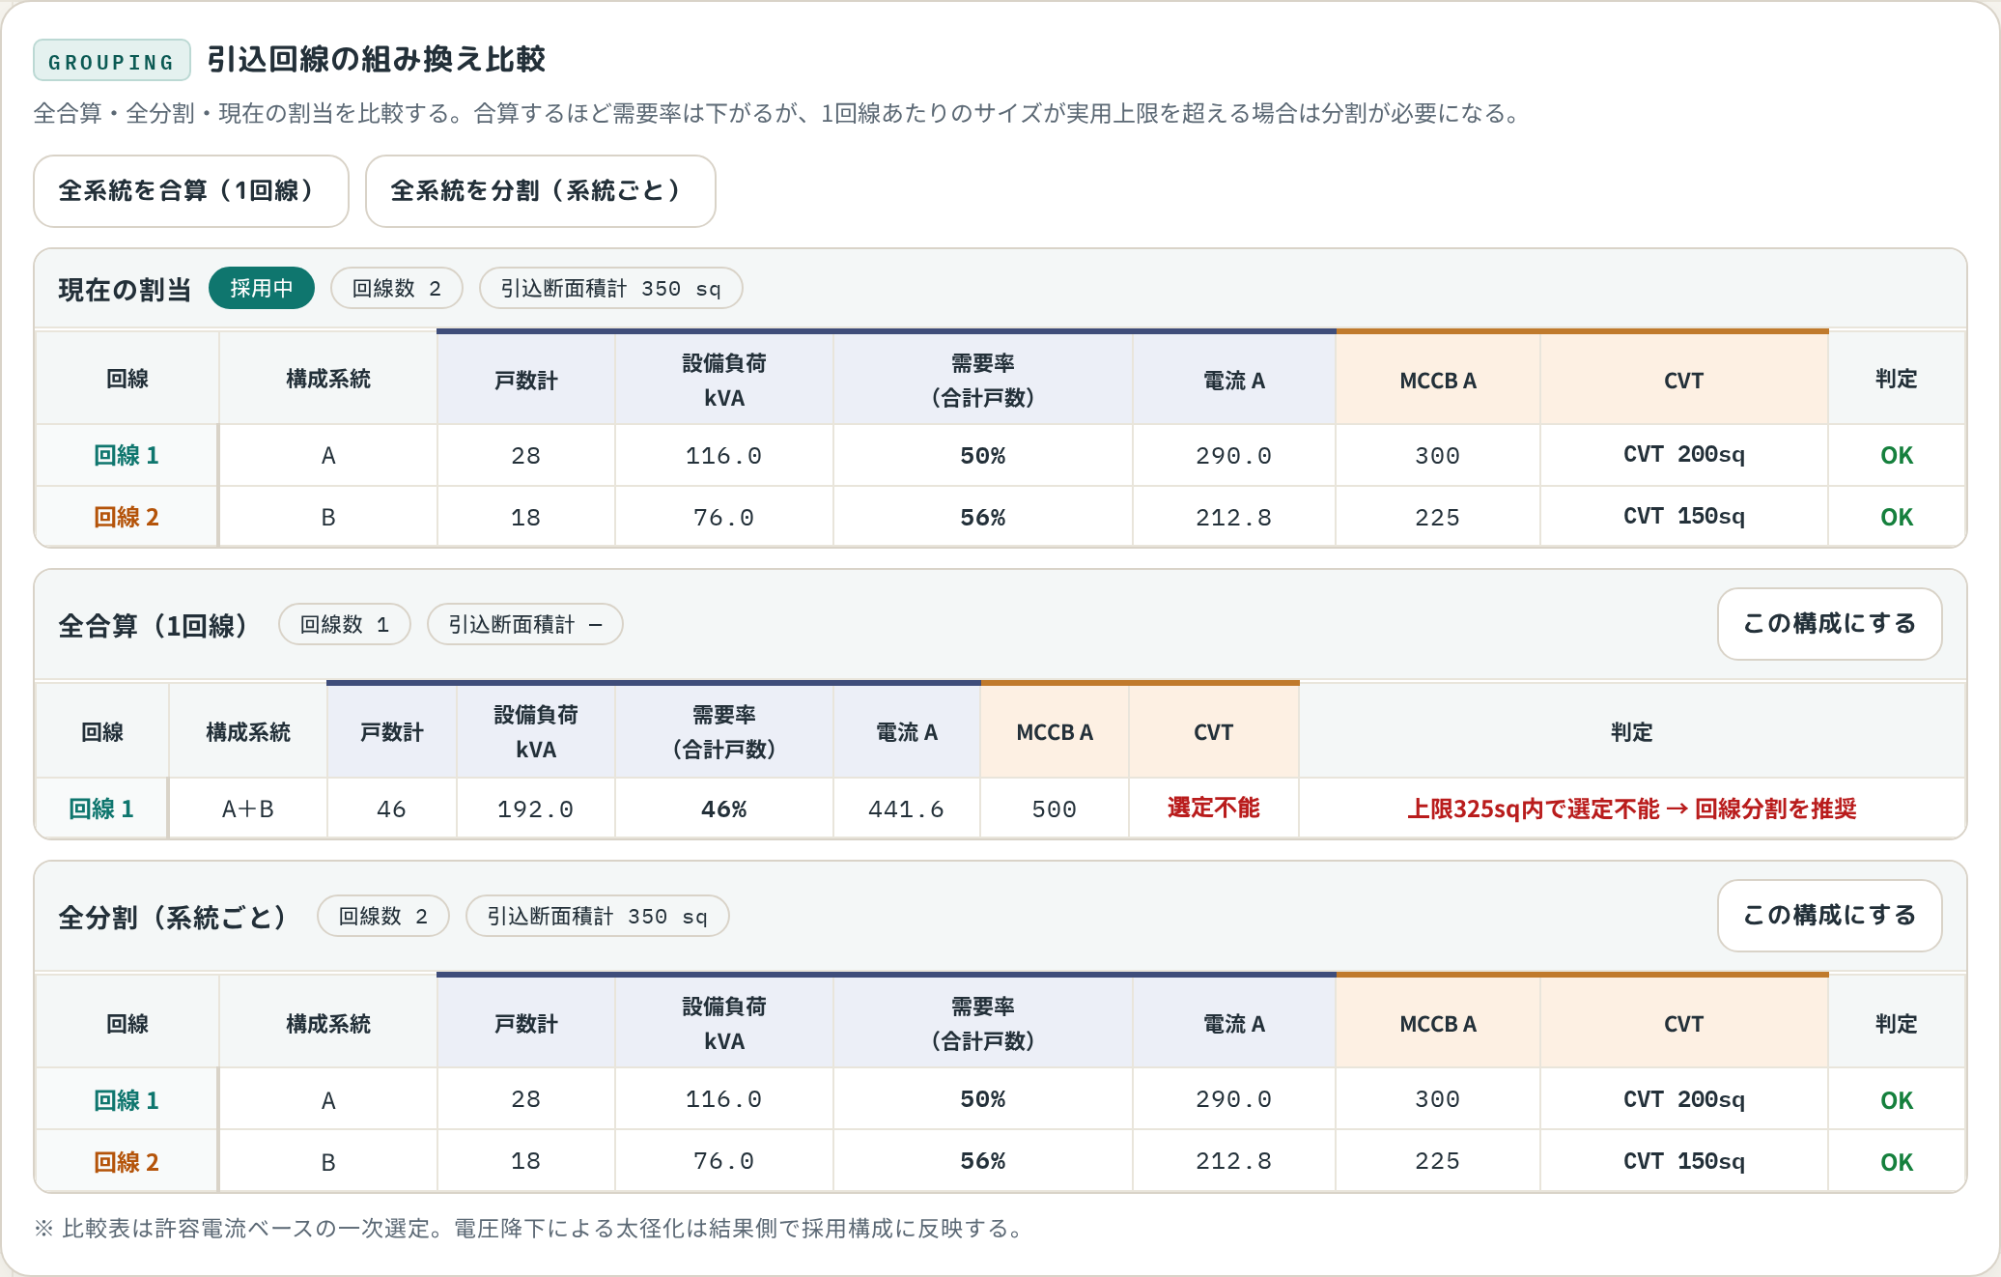The image size is (2001, 1277).
Task: Click 76.0 kVA cell in 現在の割当
Action: click(724, 517)
